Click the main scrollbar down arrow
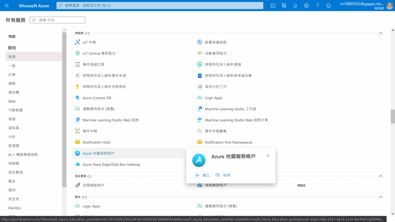This screenshot has height=222, width=395. pos(393,214)
